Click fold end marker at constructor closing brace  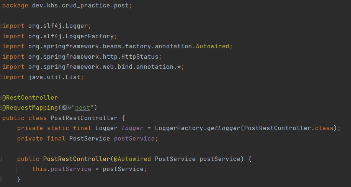tap(1, 179)
